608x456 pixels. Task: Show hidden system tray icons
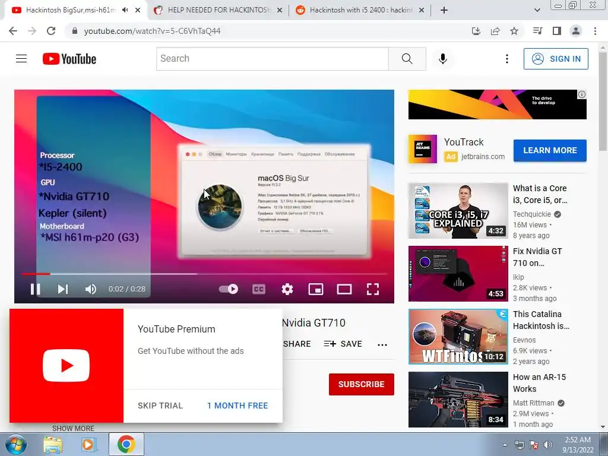point(505,445)
